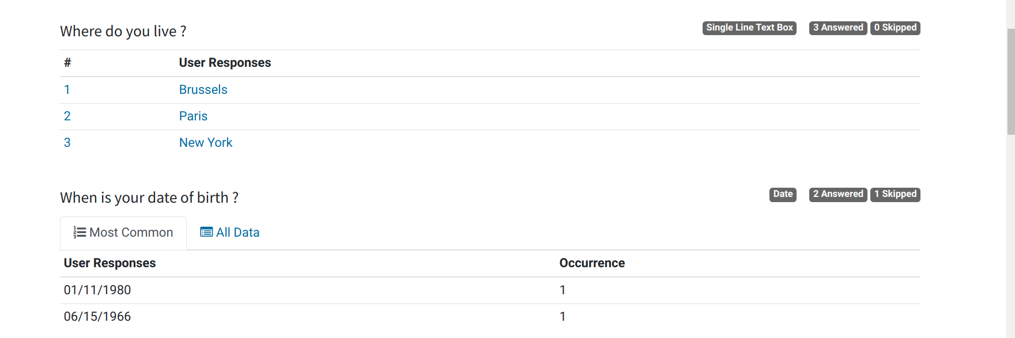Click the table icon beside All Data
This screenshot has height=338, width=1015.
[205, 231]
